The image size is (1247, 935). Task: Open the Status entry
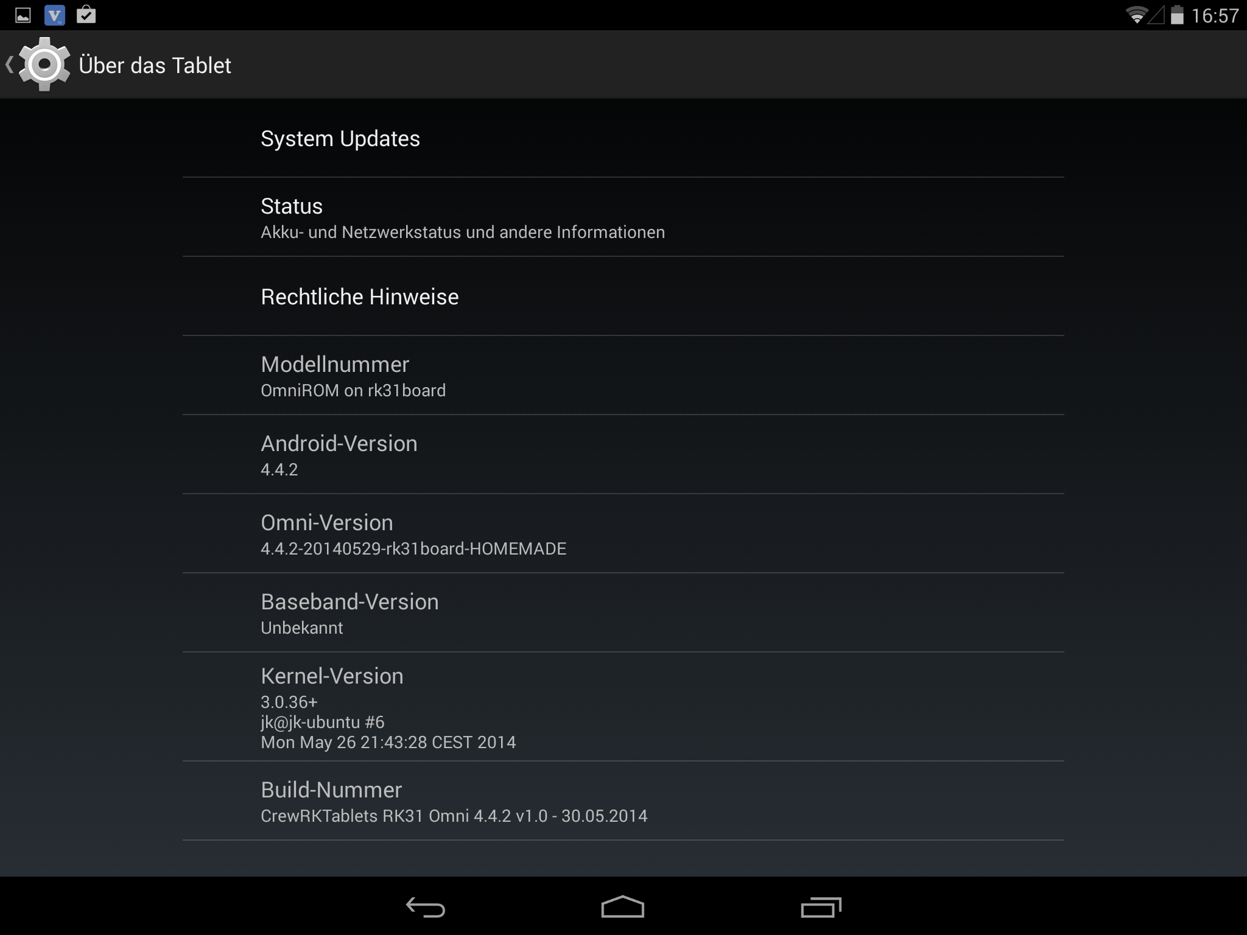[x=623, y=217]
